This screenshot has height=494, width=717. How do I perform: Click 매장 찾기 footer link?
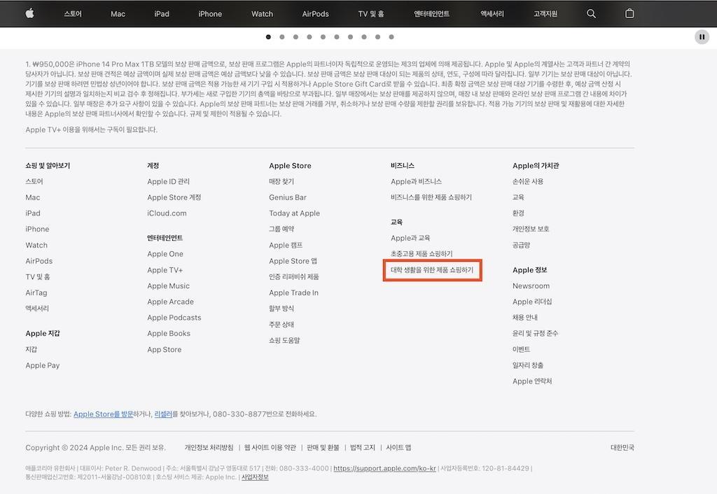(x=281, y=181)
